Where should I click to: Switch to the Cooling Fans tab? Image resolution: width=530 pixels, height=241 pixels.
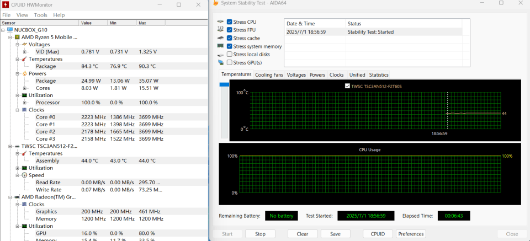pyautogui.click(x=269, y=75)
